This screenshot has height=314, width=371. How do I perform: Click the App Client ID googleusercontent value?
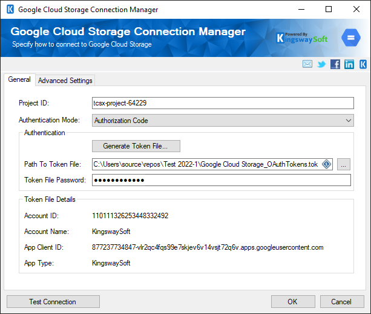pos(208,247)
